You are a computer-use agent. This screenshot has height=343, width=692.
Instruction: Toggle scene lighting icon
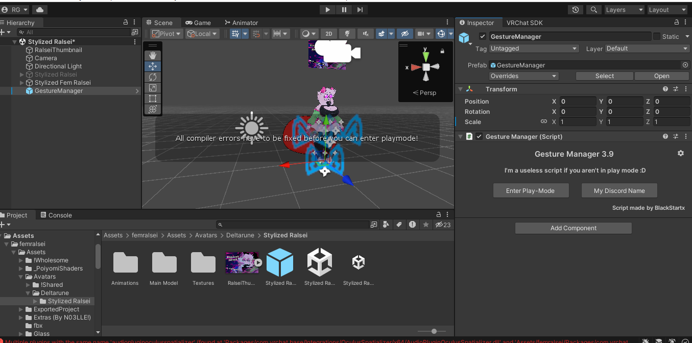coord(347,34)
